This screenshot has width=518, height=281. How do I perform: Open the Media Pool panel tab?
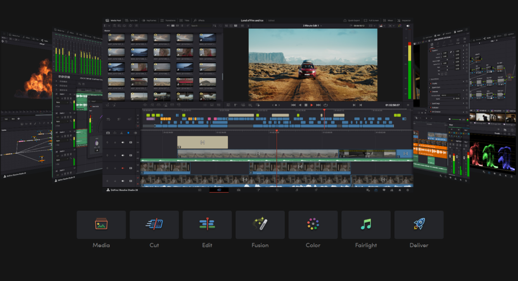(113, 21)
